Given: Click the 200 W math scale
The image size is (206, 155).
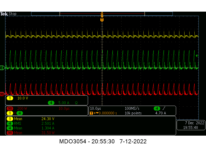Looking at the screenshot, I should [x=22, y=109].
